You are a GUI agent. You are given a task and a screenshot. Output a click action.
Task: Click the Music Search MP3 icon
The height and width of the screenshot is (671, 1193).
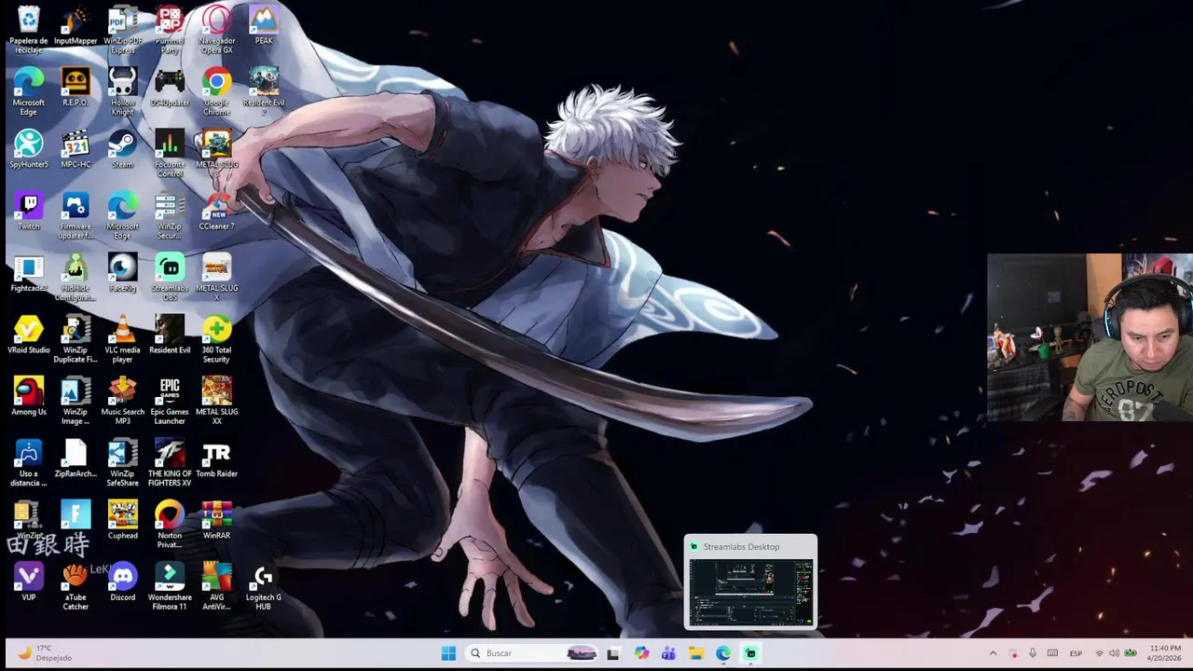click(x=122, y=401)
